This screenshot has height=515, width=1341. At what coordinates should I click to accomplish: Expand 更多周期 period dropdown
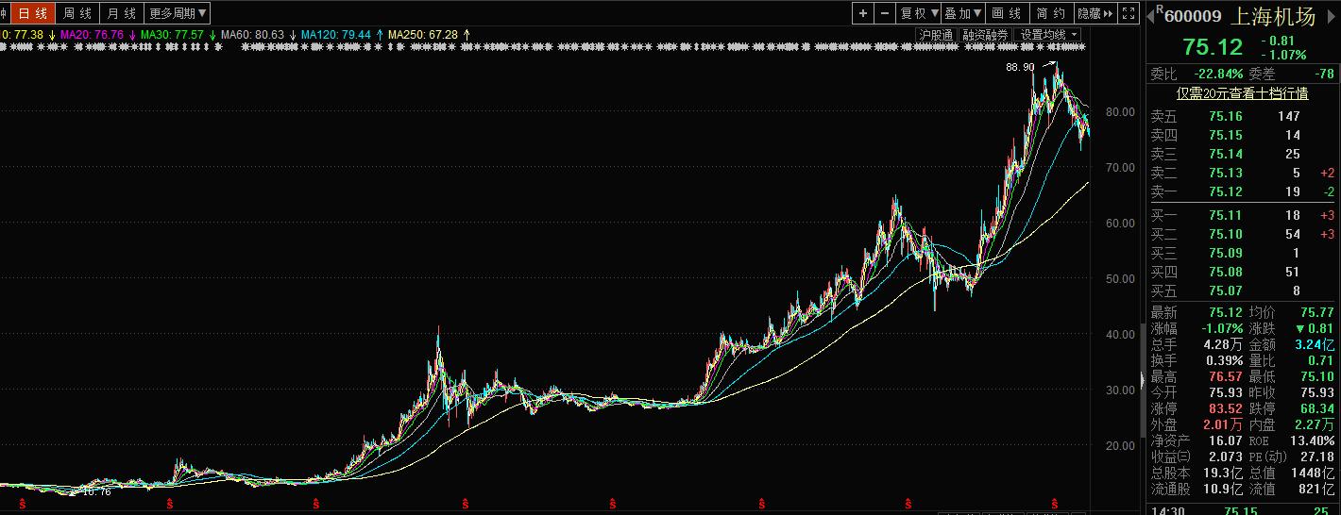[178, 13]
